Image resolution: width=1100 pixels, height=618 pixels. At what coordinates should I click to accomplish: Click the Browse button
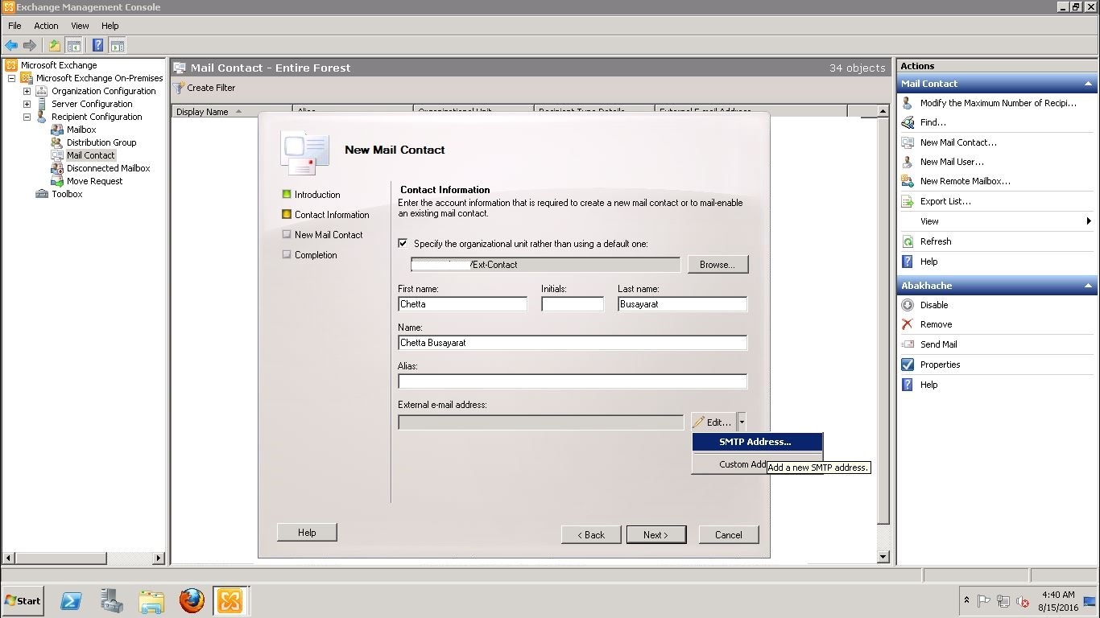(717, 265)
